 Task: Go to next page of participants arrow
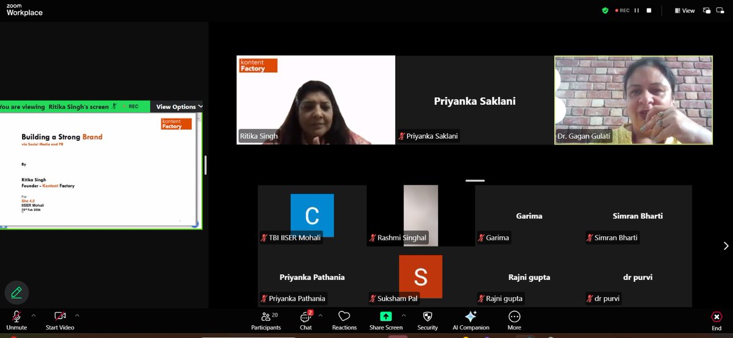726,246
